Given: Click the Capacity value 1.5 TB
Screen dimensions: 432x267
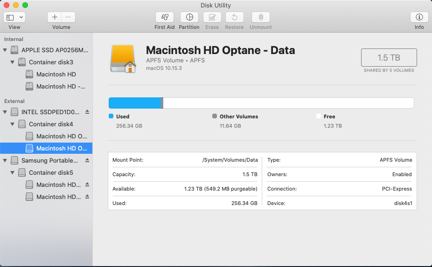Looking at the screenshot, I should pos(250,174).
